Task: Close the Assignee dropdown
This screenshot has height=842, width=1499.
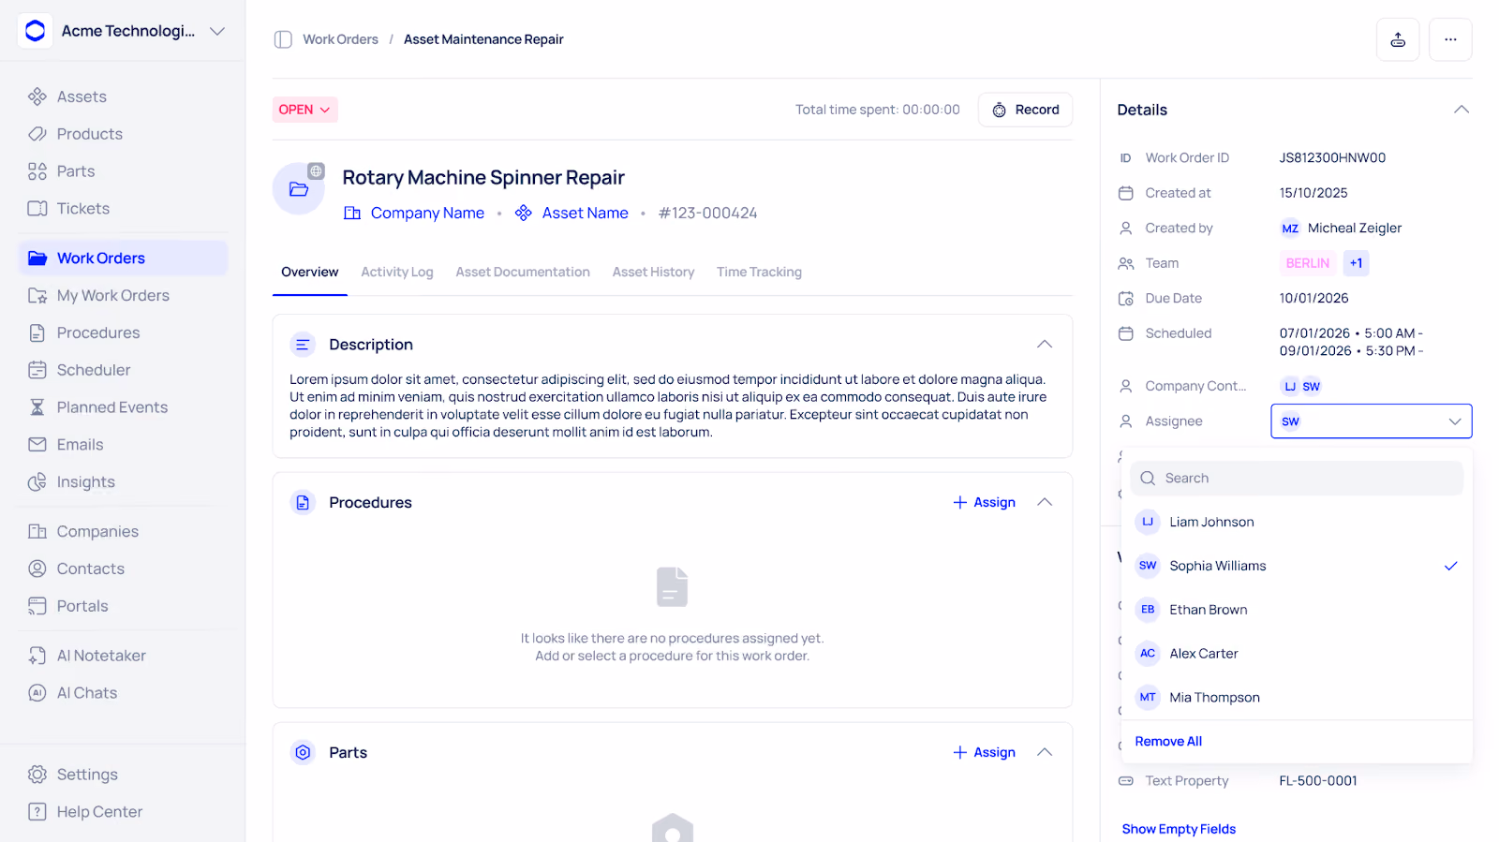Action: [x=1455, y=421]
